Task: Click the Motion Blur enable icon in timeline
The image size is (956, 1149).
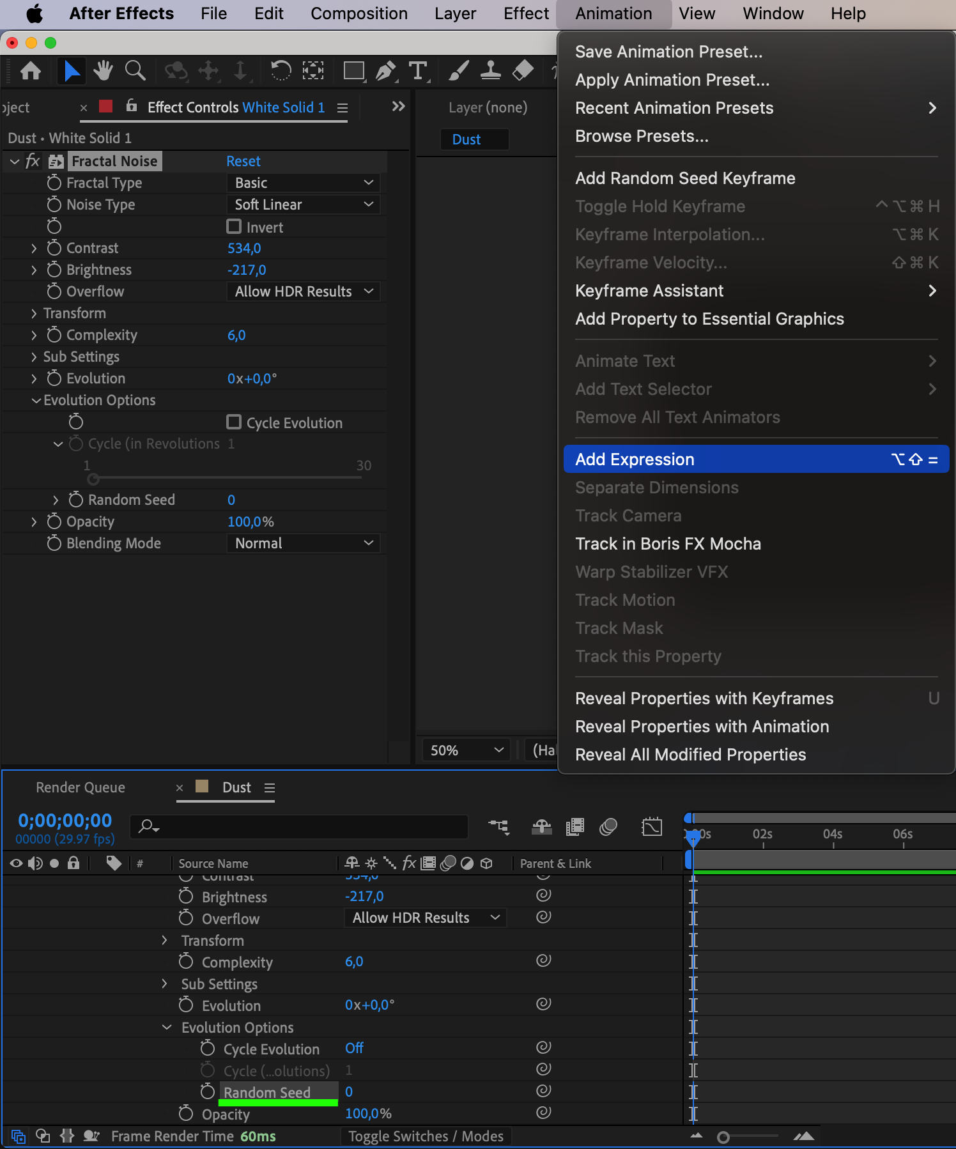Action: pos(608,827)
